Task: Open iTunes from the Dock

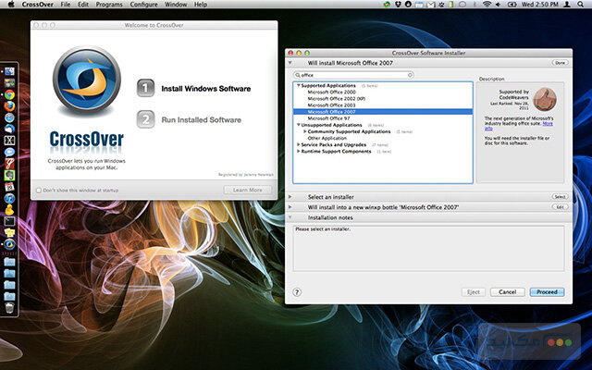Action: click(9, 198)
